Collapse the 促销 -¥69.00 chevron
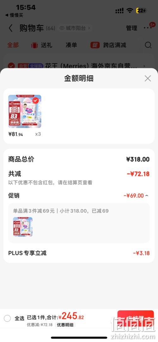The width and height of the screenshot is (158, 342). [147, 196]
